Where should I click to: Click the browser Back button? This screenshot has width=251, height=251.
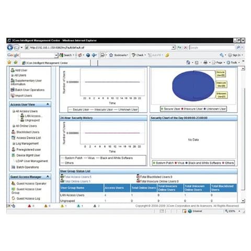tap(10, 48)
